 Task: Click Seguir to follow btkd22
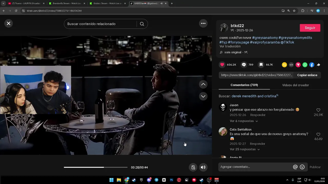point(310,28)
